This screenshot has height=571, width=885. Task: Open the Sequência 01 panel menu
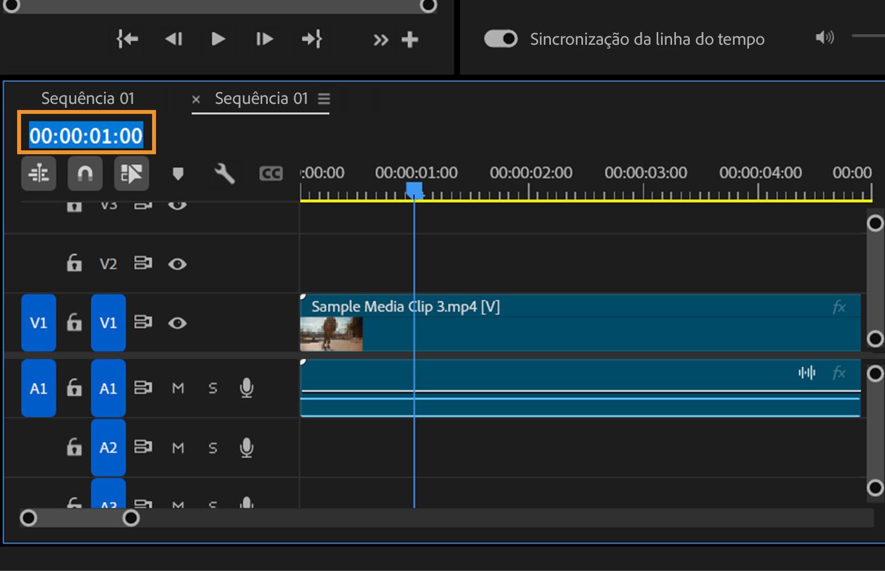click(x=324, y=99)
